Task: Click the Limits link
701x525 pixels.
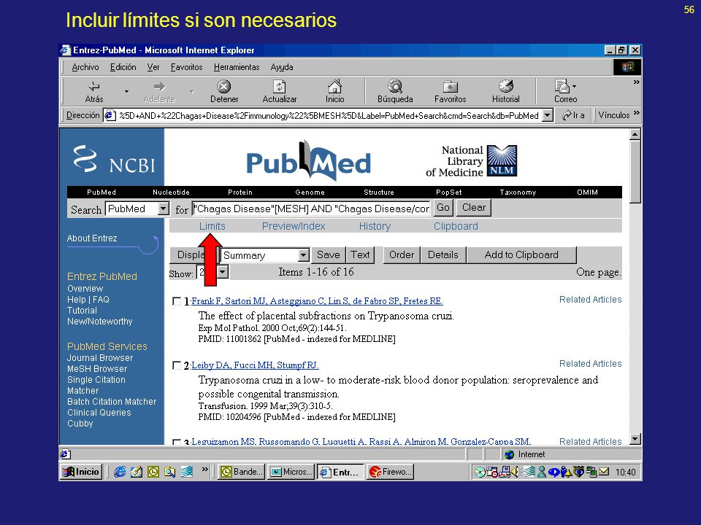Action: 212,226
